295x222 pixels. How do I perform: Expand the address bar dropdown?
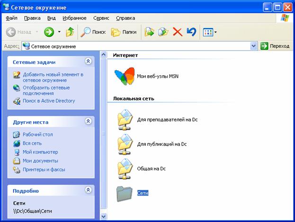[254, 46]
